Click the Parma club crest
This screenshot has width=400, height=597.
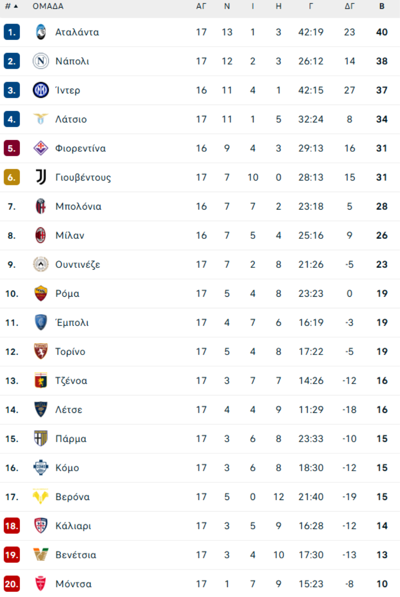(x=40, y=439)
